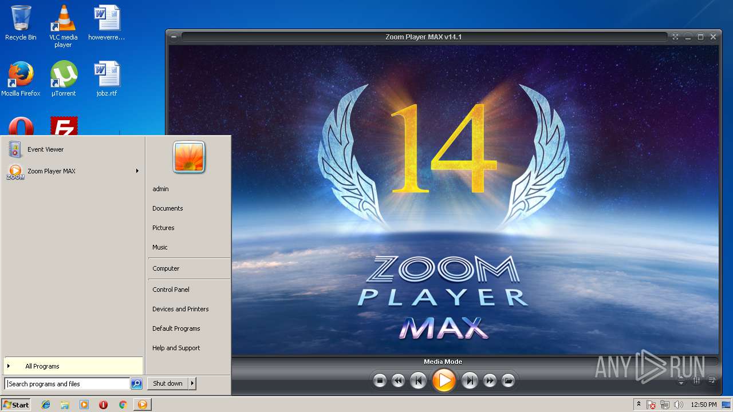This screenshot has width=733, height=412.
Task: Launch Chrome from taskbar
Action: 123,405
